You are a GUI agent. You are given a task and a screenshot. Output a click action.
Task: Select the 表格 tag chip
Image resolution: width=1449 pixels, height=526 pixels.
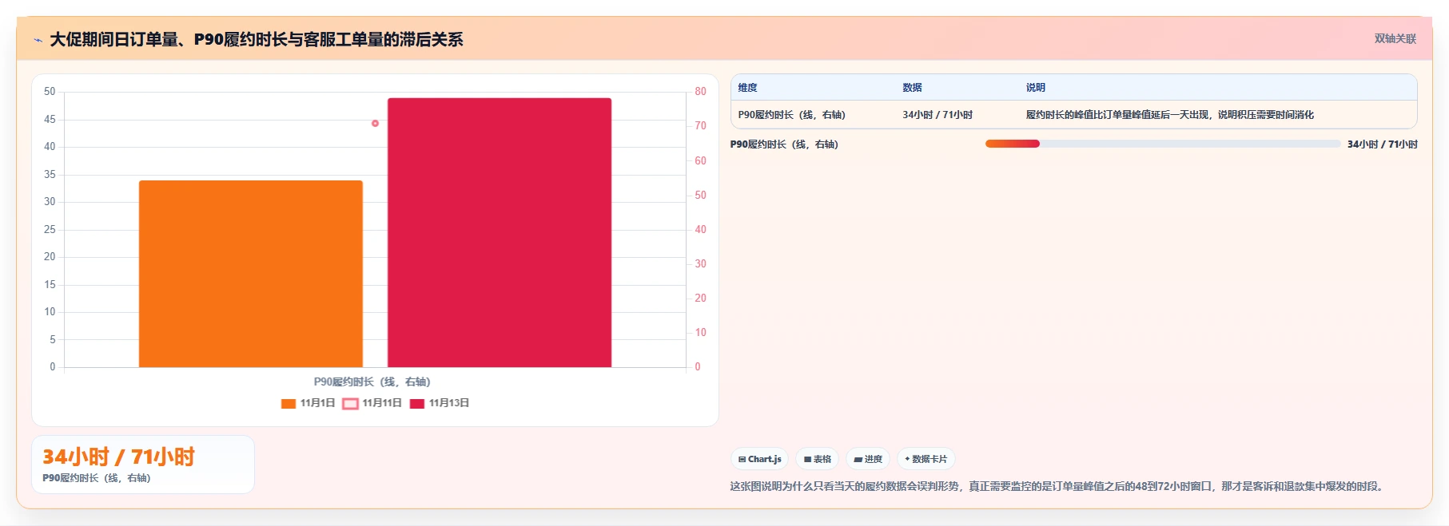coord(817,459)
